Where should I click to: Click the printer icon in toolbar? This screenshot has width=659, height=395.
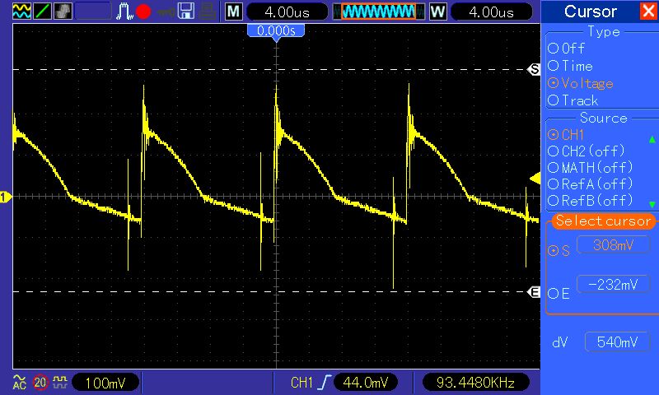[x=208, y=12]
